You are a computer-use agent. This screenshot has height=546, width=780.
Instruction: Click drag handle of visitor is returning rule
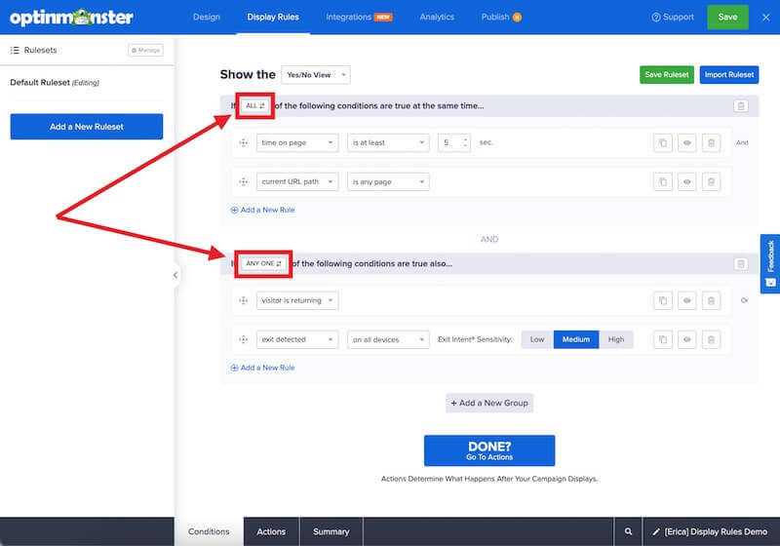(x=243, y=301)
